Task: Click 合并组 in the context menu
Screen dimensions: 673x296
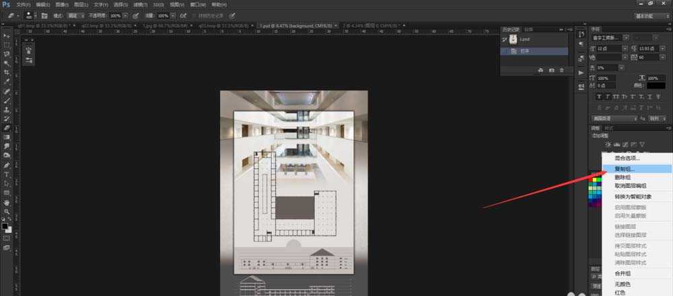Action: click(x=623, y=274)
